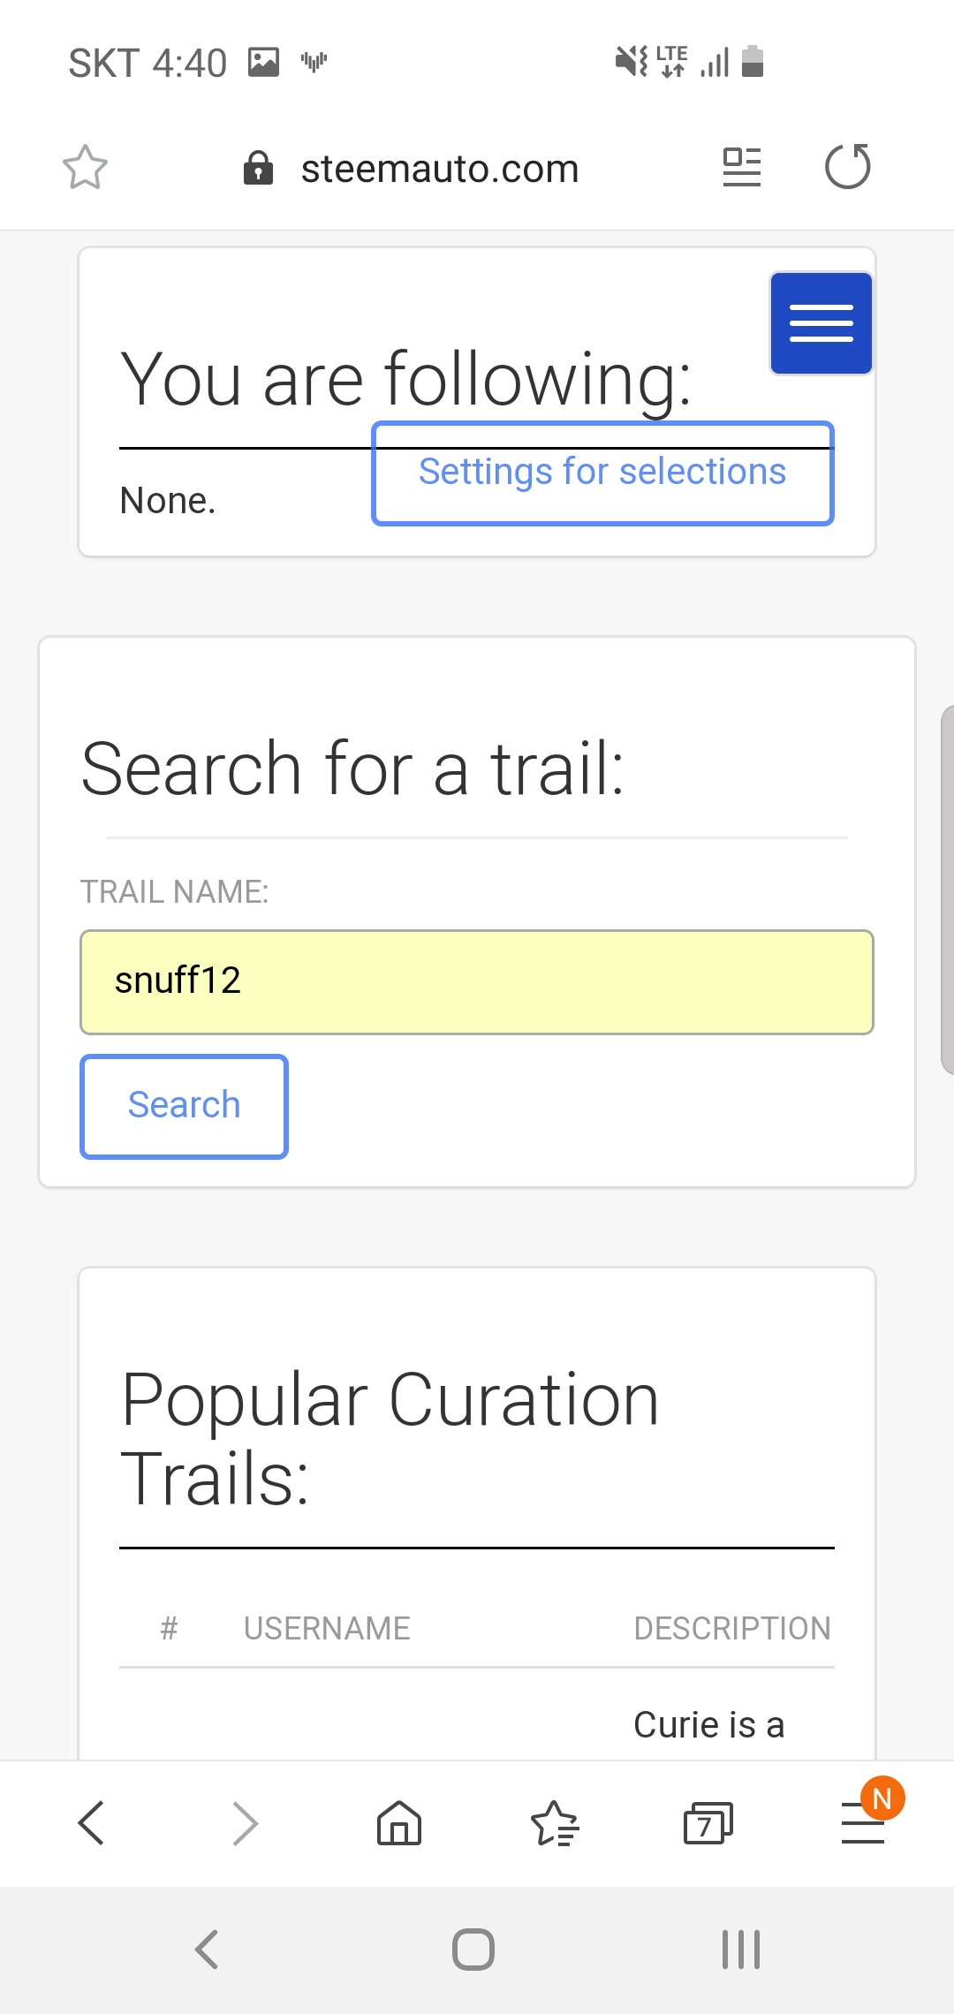Click Settings for selections button
Viewport: 954px width, 2014px height.
click(602, 473)
